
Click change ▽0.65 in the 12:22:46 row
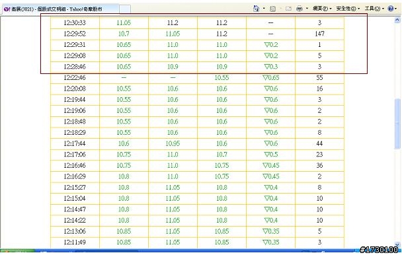pos(270,78)
